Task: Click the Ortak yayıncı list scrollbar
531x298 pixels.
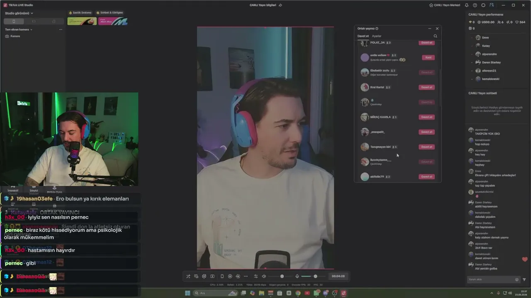Action: click(x=440, y=87)
